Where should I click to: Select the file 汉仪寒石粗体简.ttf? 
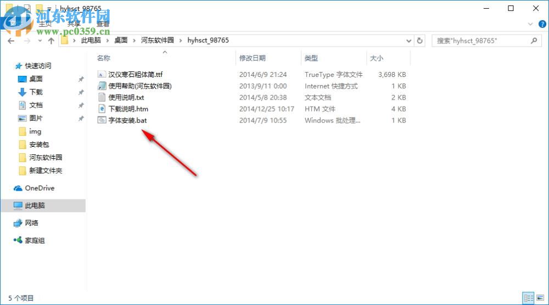click(x=136, y=74)
